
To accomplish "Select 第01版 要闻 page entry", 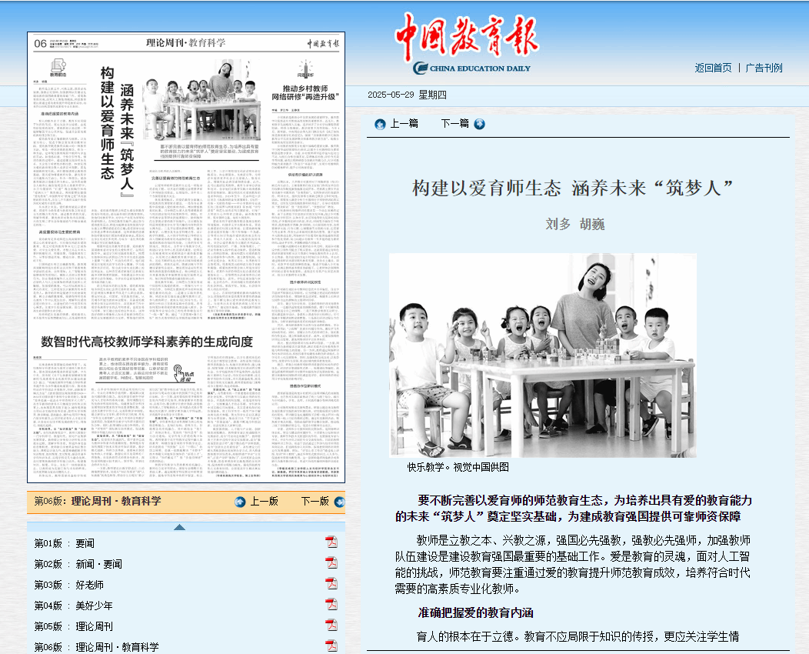I will click(x=65, y=543).
